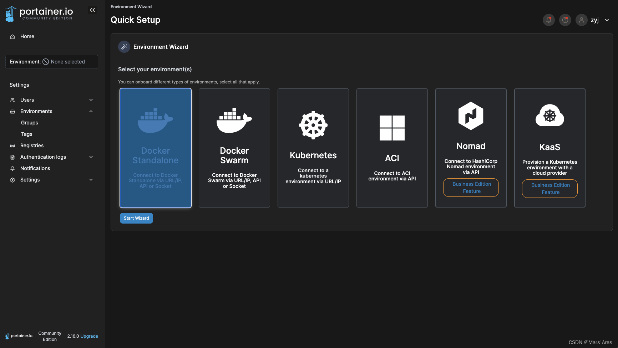Open Notifications from sidebar
This screenshot has height=348, width=618.
pyautogui.click(x=35, y=168)
